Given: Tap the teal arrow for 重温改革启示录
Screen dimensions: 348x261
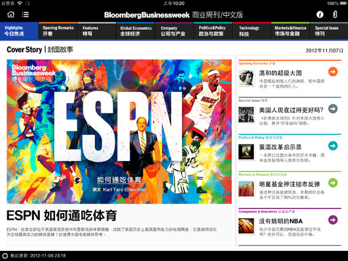Looking at the screenshot, I should [x=333, y=146].
